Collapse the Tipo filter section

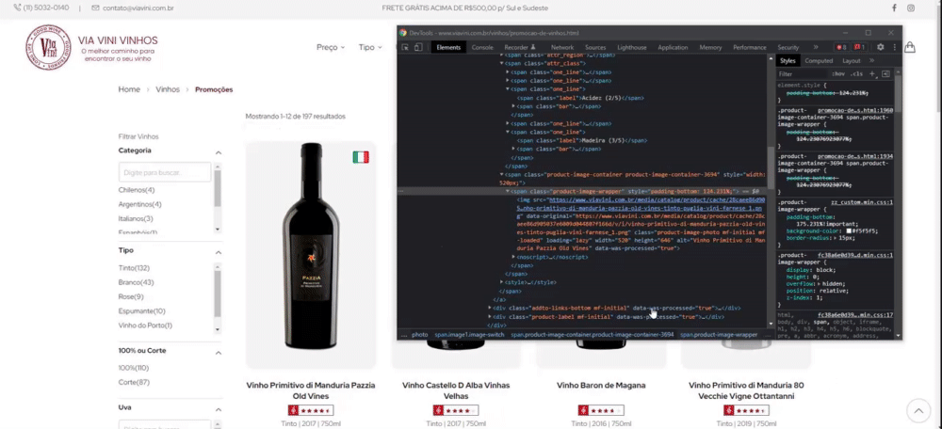(219, 252)
